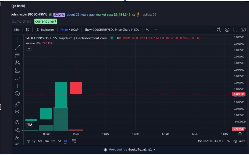Screen dimensions: 249x155
Task: Click the red 15:30 candle body
Action: tap(76, 88)
